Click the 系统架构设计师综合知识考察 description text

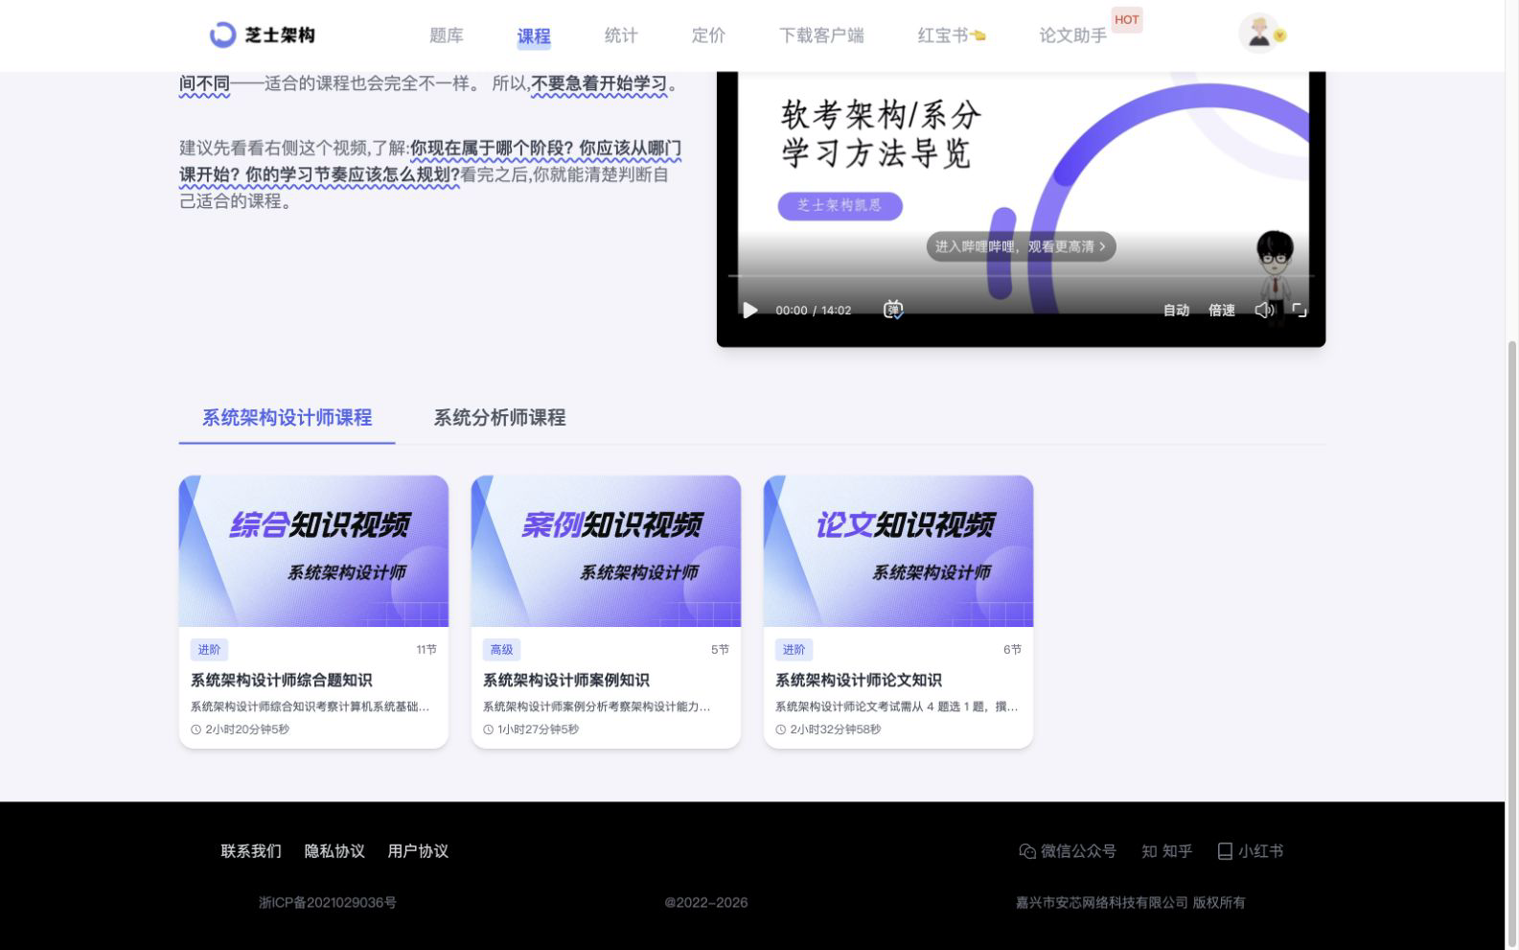click(x=310, y=707)
